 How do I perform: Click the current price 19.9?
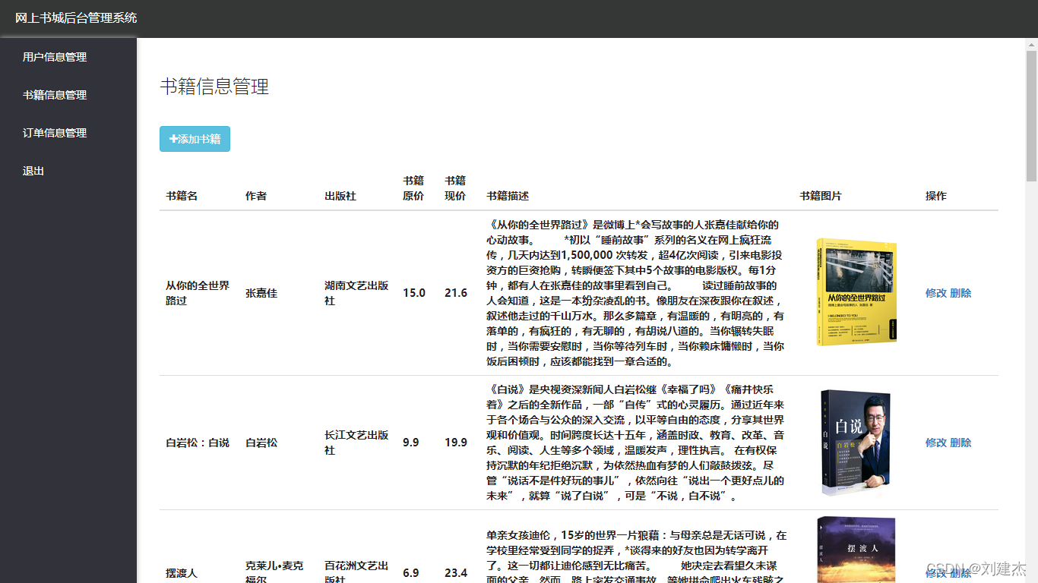tap(456, 443)
